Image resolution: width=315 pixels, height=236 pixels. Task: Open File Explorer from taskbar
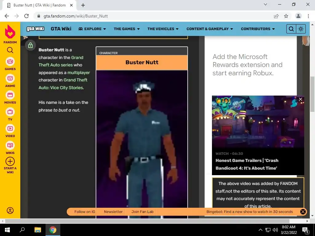(x=38, y=230)
